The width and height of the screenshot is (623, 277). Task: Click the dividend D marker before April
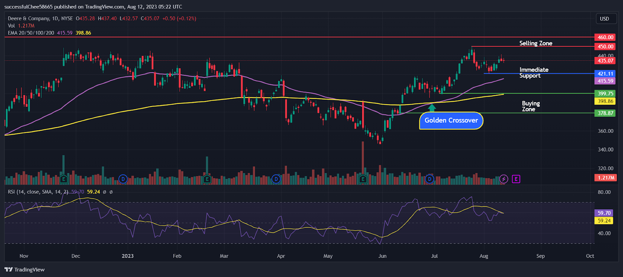pos(276,179)
